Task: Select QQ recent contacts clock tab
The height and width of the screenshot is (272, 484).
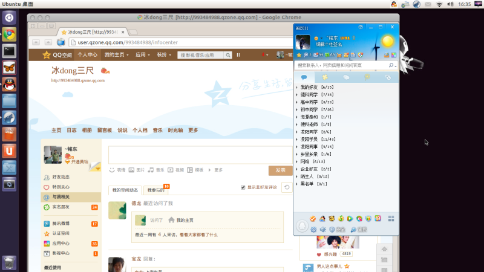Action: (388, 77)
